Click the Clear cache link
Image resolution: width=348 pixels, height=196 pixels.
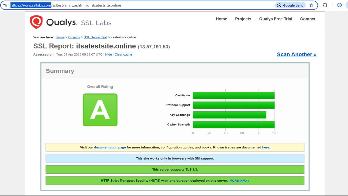[123, 54]
